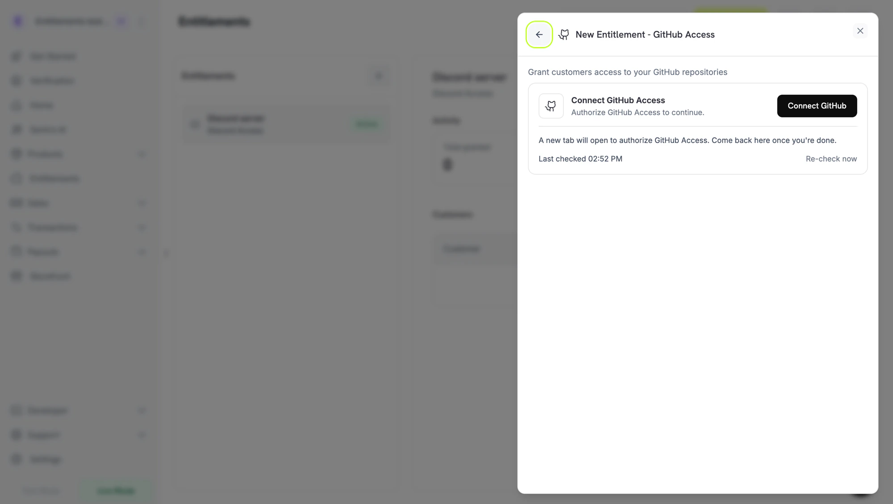Click the Connect GitHub button

pos(817,106)
